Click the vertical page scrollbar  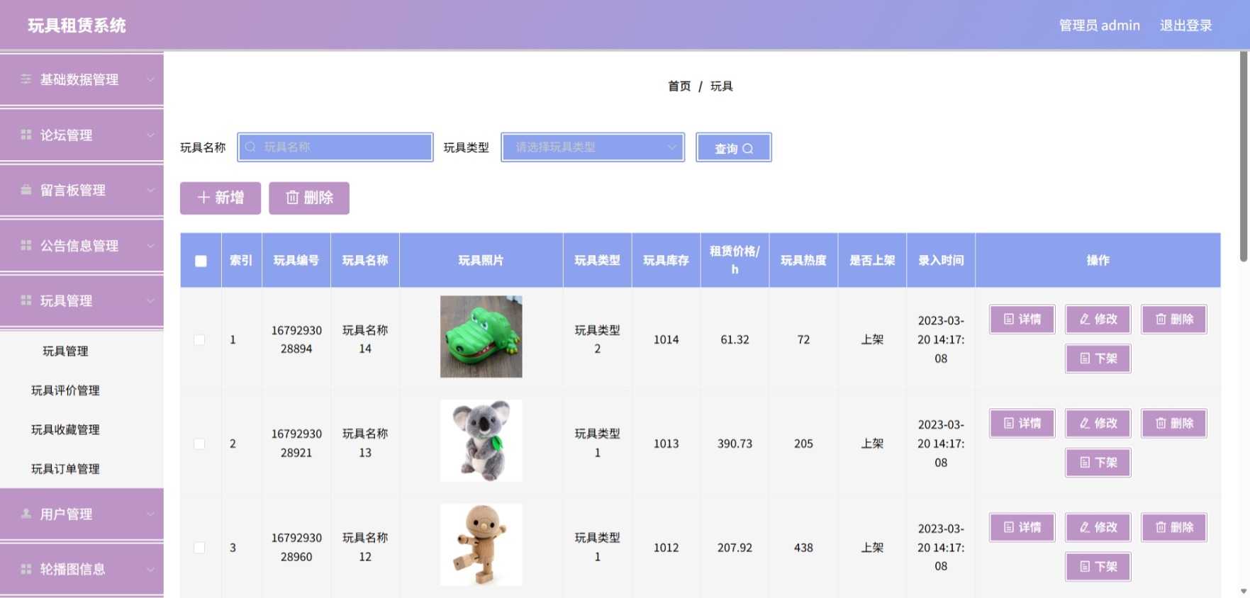pos(1244,156)
